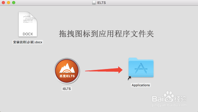Click the 拖拽图标到应用程序文件夹 instruction heading
The height and width of the screenshot is (112, 198).
(x=106, y=34)
